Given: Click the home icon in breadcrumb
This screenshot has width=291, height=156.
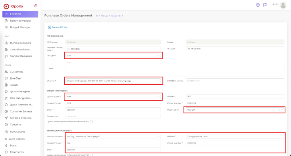Looking at the screenshot, I should point(97,16).
